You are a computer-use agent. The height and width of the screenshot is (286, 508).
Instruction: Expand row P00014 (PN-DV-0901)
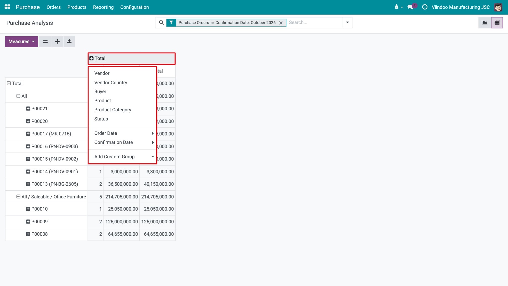click(28, 172)
